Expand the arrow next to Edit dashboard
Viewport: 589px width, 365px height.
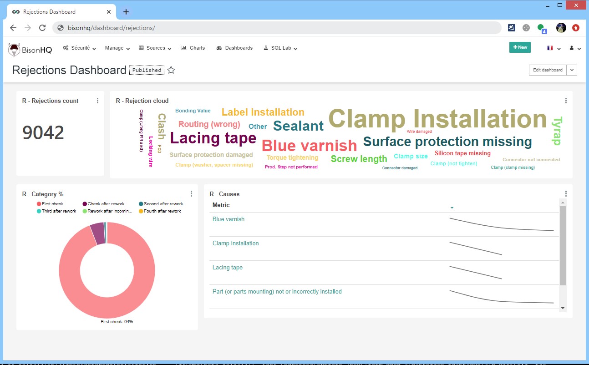click(572, 70)
